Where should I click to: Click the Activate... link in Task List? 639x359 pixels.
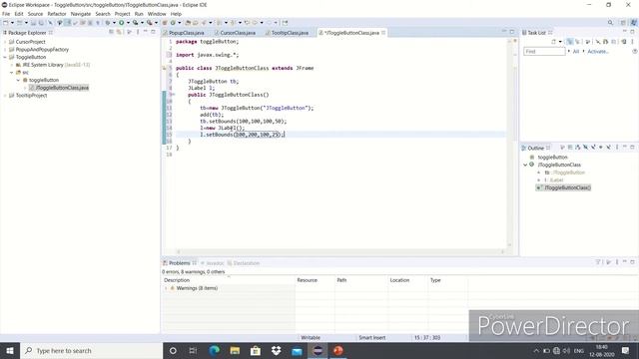click(598, 51)
